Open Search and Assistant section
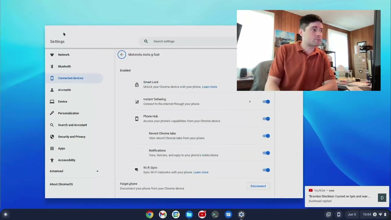This screenshot has width=391, height=220. point(74,125)
